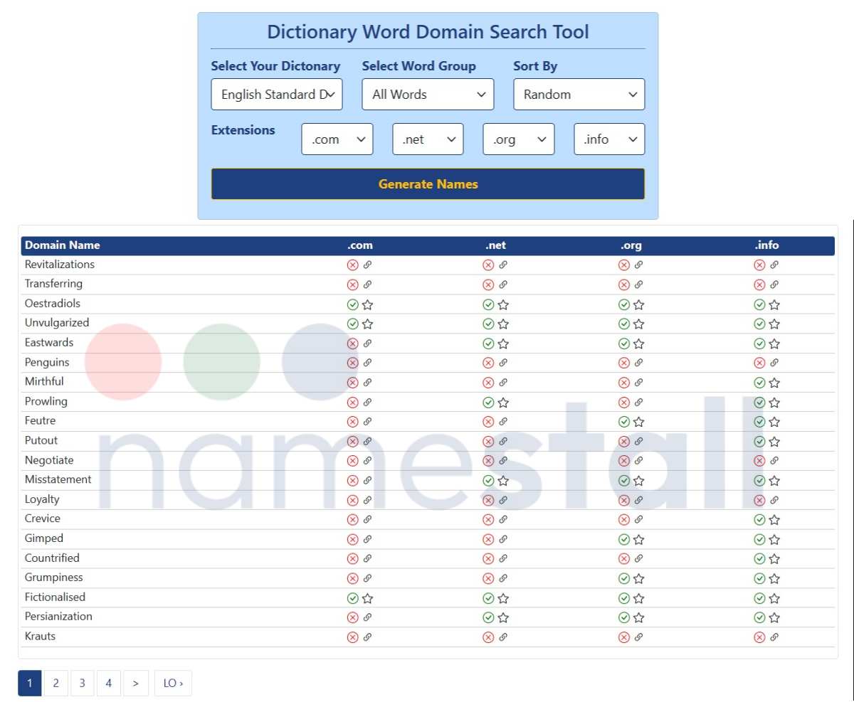Open the link icon for Krauts .org
Viewport: 854px width, 702px height.
[638, 637]
